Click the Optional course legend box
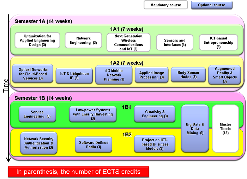 pos(212,5)
